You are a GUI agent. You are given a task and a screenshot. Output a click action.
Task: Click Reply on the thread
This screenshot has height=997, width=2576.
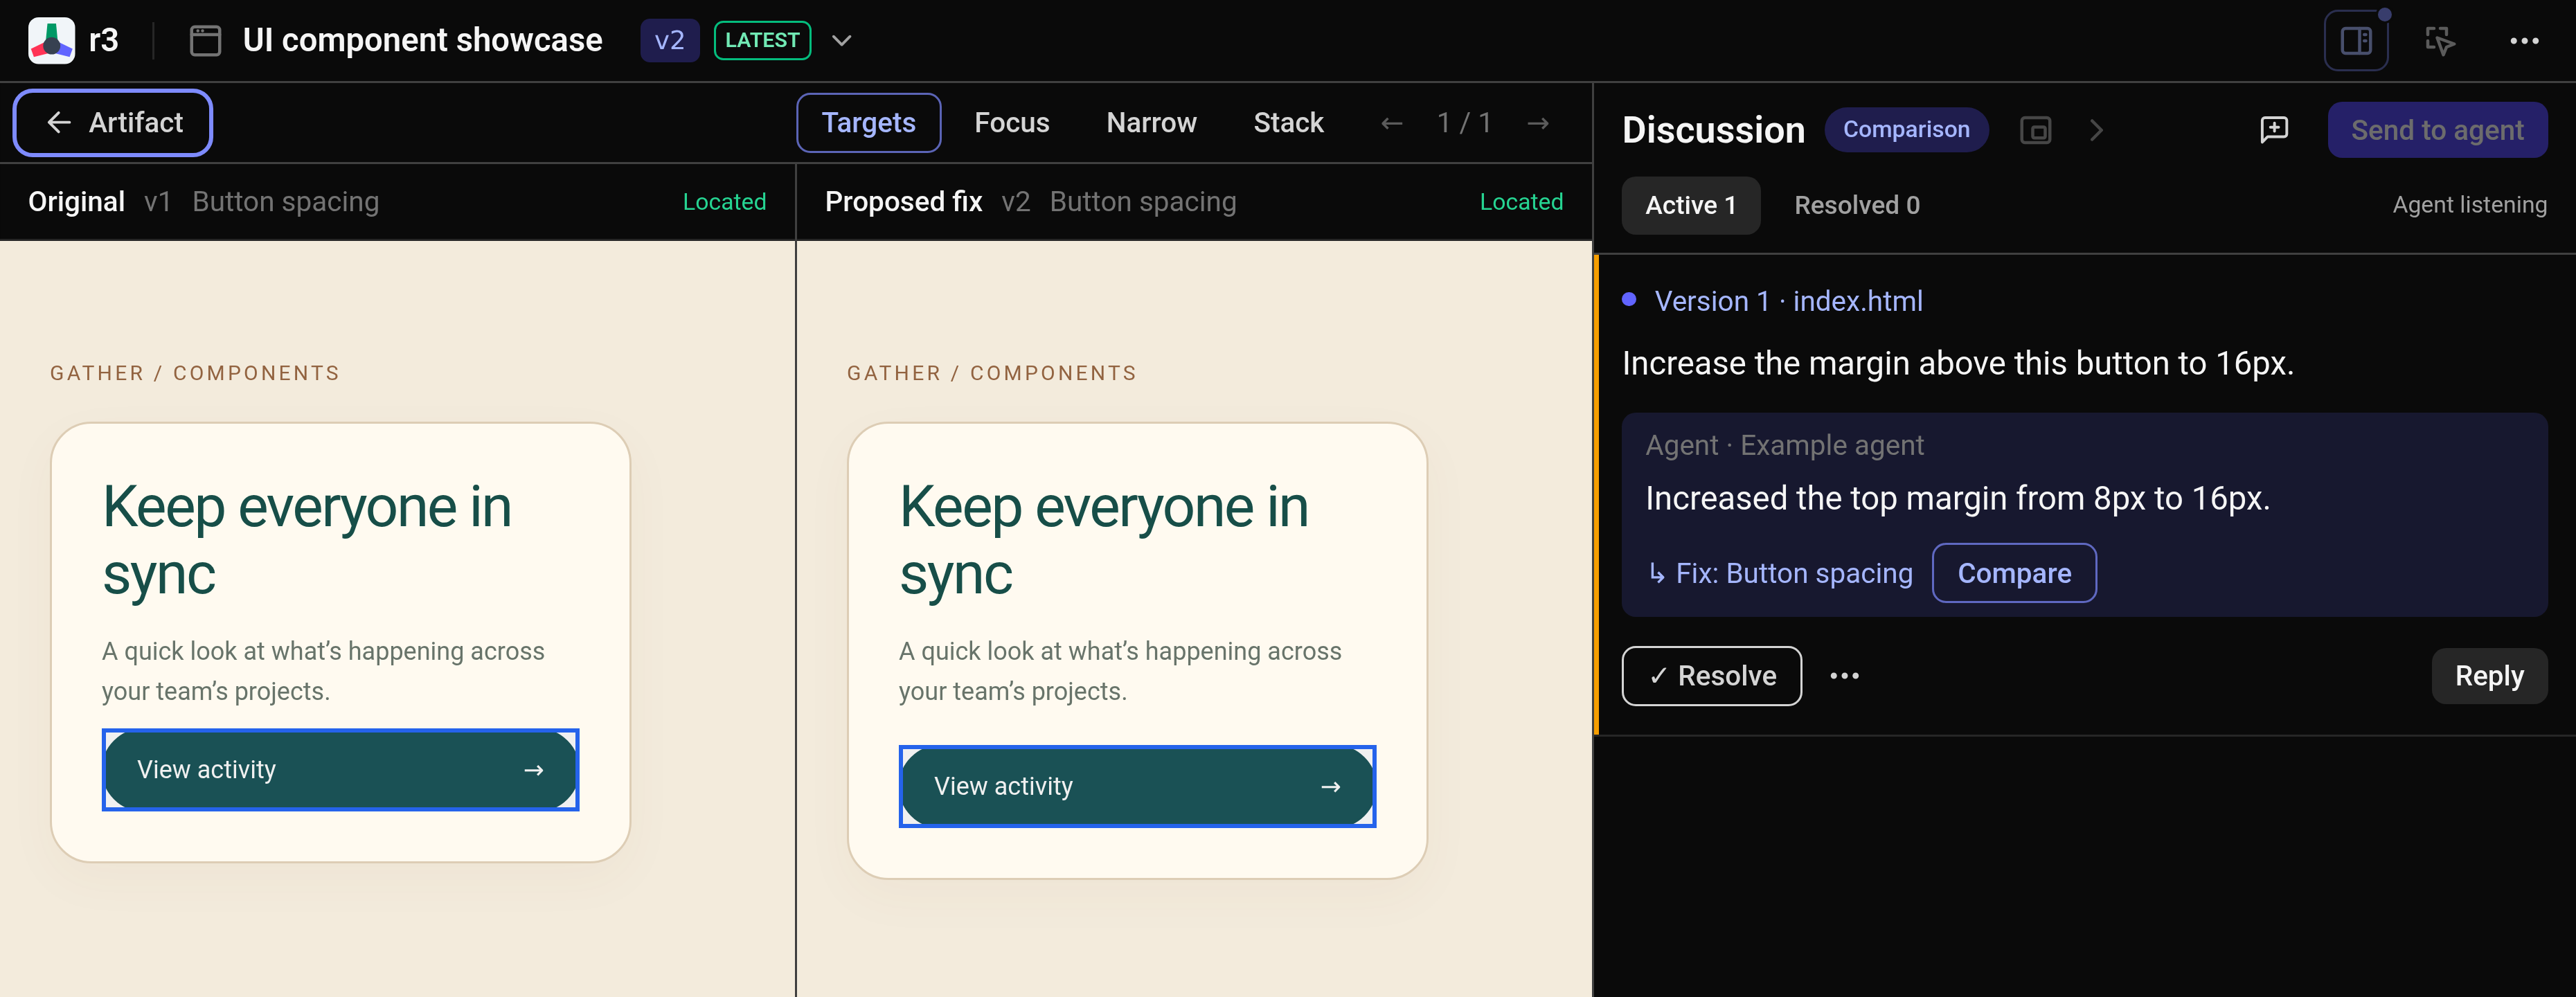2489,677
